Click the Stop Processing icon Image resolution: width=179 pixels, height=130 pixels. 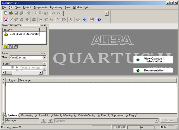(34, 20)
